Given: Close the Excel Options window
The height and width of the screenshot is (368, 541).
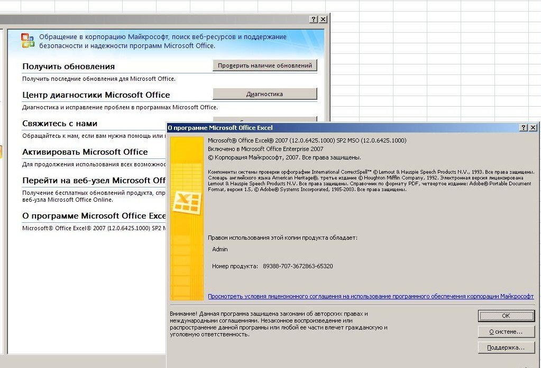Looking at the screenshot, I should tap(323, 19).
